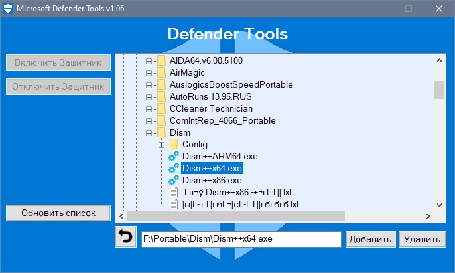Select Dism++ARM64.exe in the tree
The width and height of the screenshot is (455, 273).
point(220,156)
